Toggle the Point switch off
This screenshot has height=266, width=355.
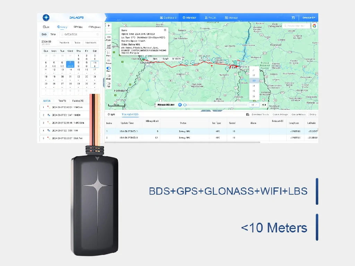point(109,69)
